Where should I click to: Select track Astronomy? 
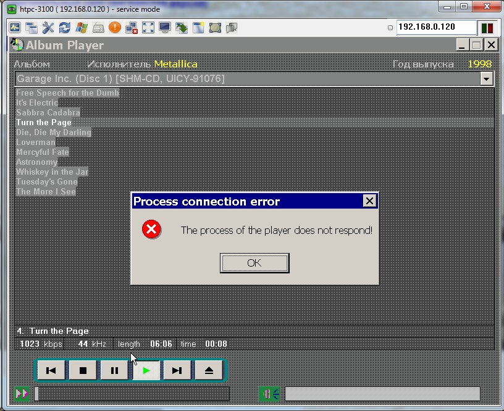click(36, 162)
